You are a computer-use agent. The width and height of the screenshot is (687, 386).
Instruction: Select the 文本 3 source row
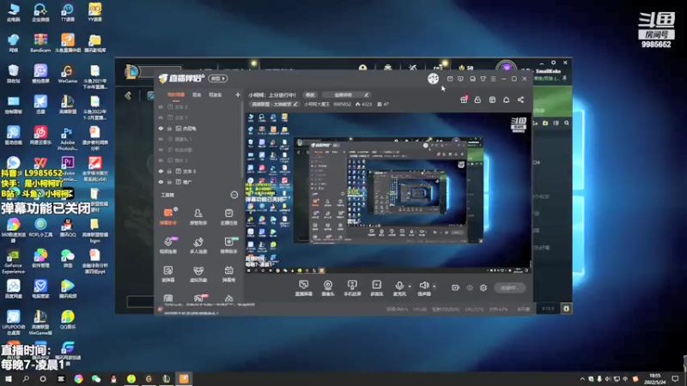[x=198, y=171]
